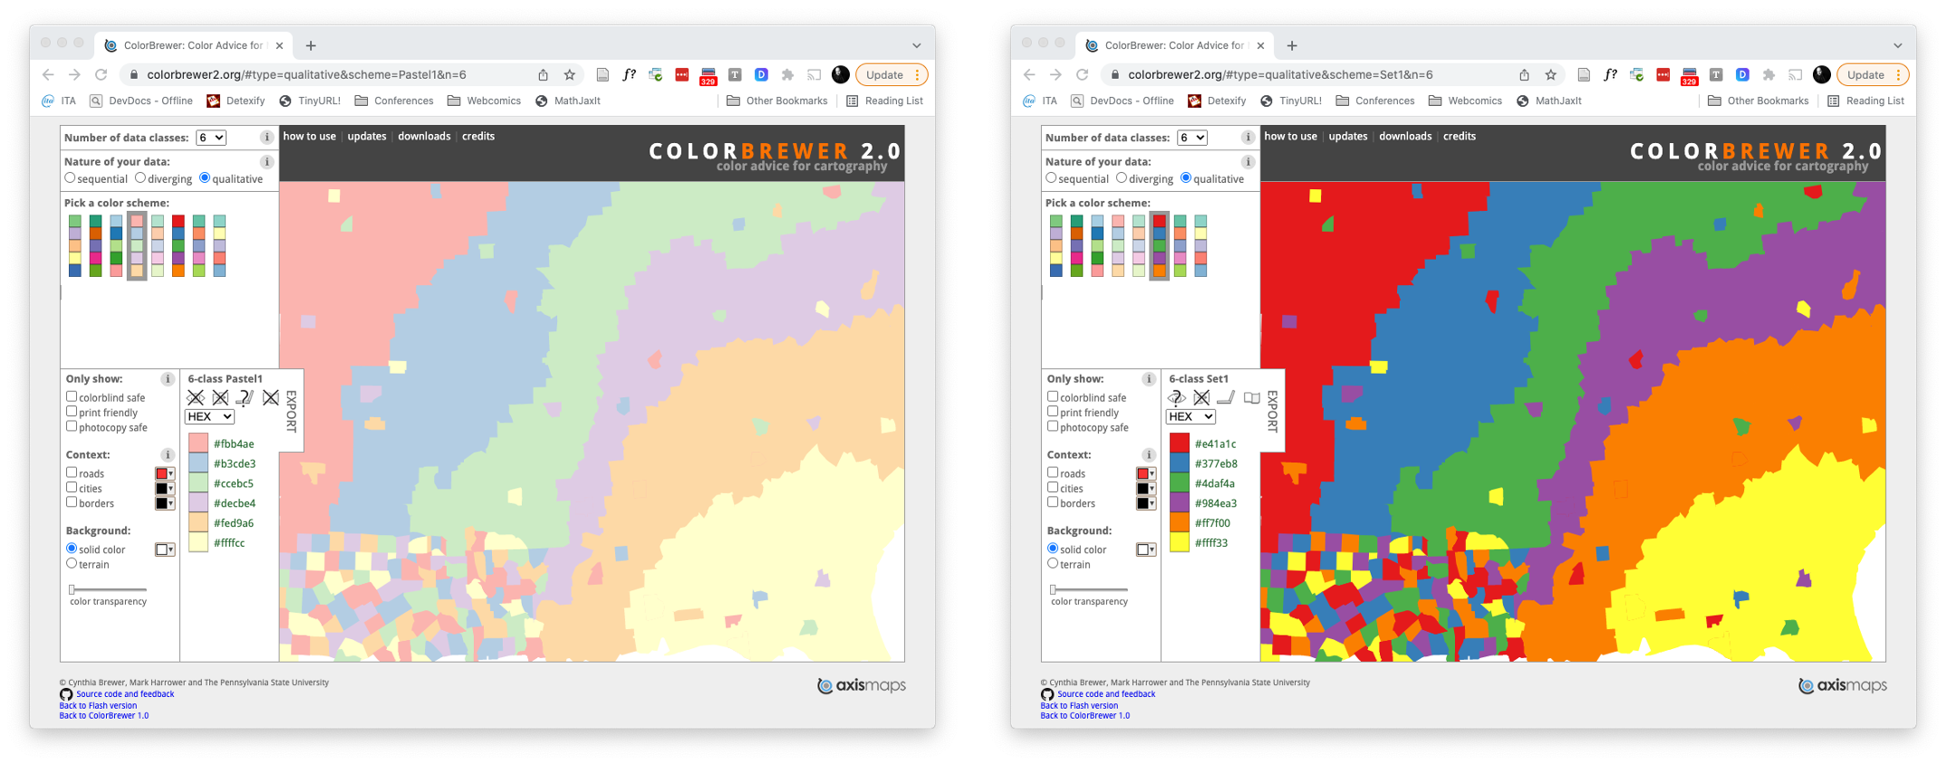
Task: Click the f? extension icon in the right browser
Action: coord(1610,75)
